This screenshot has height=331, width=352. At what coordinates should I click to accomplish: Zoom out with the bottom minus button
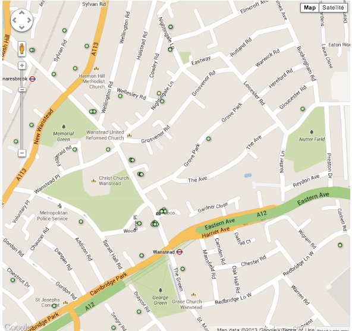click(22, 153)
